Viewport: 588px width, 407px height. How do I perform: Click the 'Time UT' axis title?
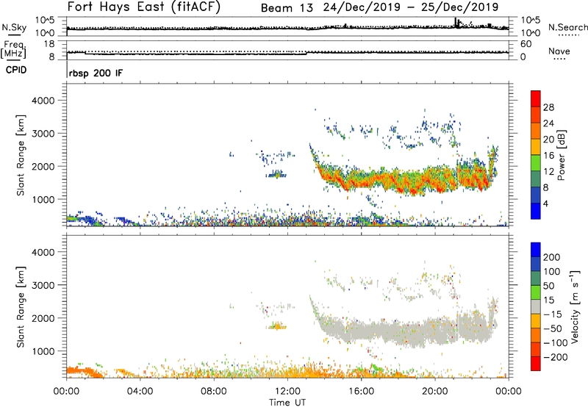click(287, 402)
